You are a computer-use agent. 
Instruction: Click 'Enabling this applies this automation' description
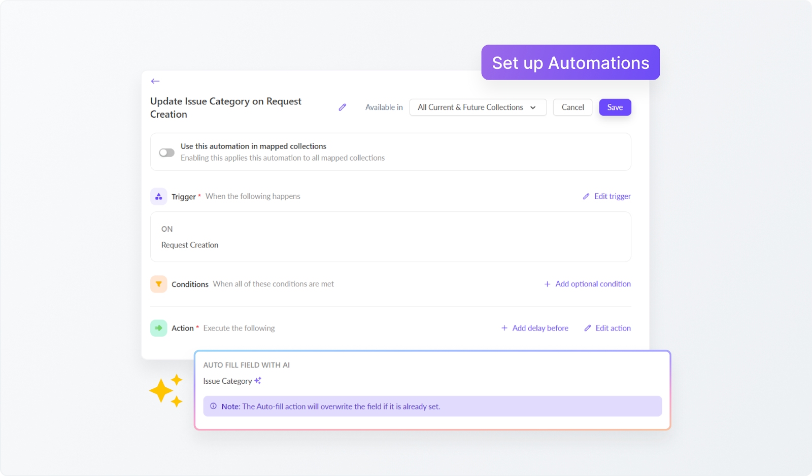(283, 158)
